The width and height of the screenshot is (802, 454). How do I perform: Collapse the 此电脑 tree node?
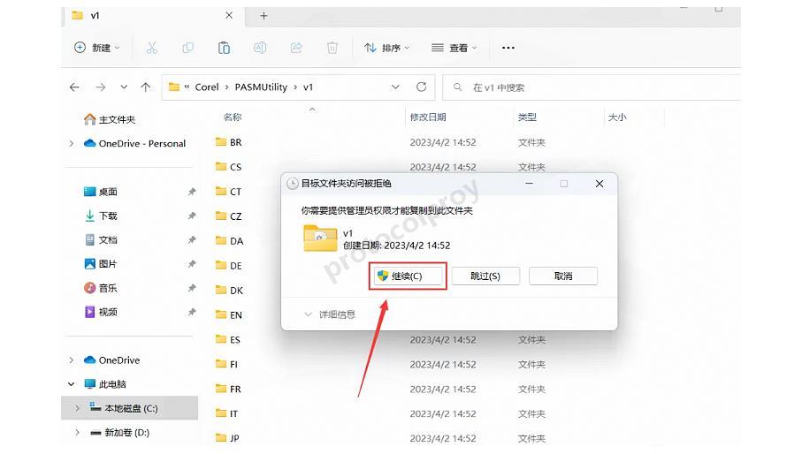(72, 384)
